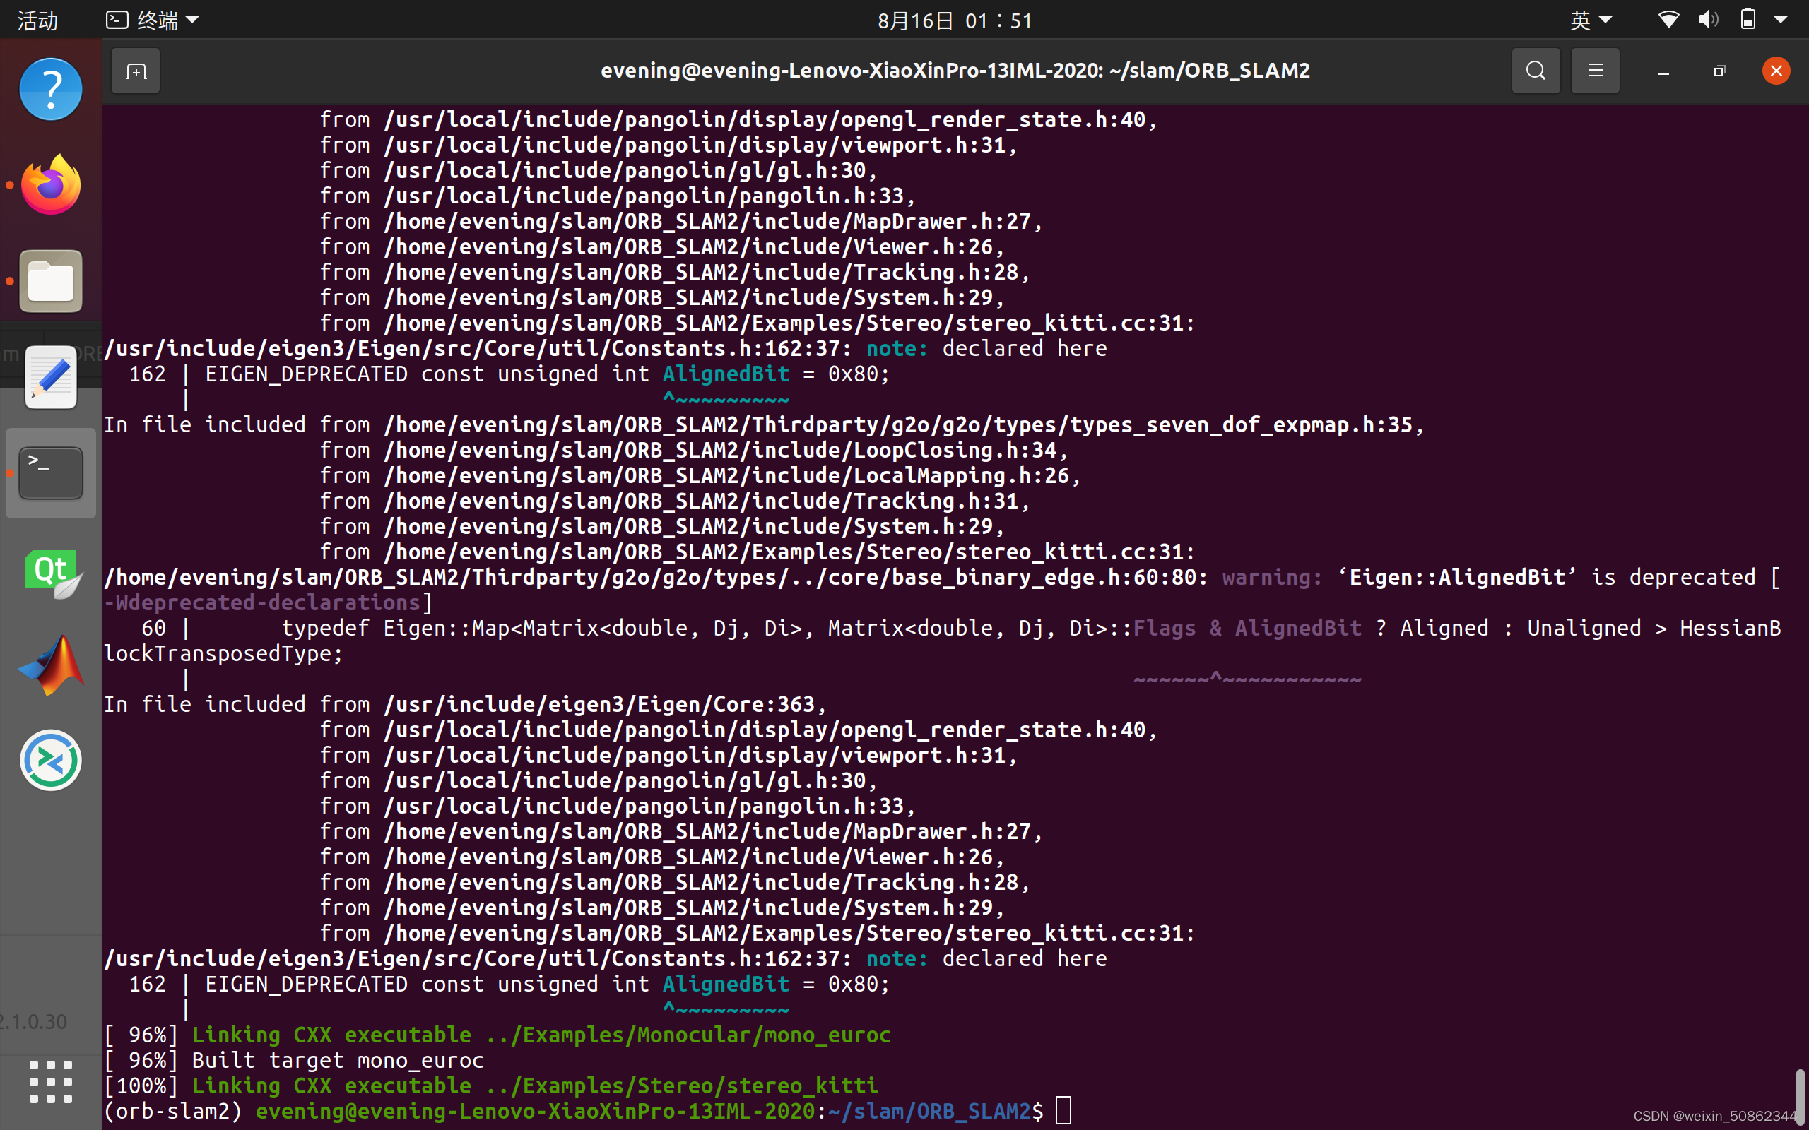Click the 'Built target mono_euroc' line

coord(294,1060)
